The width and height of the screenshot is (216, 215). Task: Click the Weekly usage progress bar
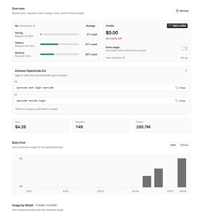pyautogui.click(x=60, y=44)
